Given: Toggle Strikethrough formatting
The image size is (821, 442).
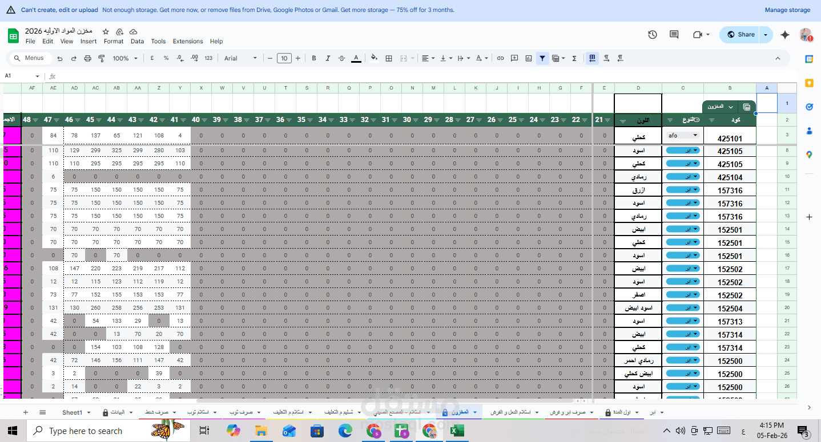Looking at the screenshot, I should [340, 58].
